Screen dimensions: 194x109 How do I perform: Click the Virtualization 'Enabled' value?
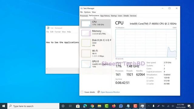tap(167, 75)
